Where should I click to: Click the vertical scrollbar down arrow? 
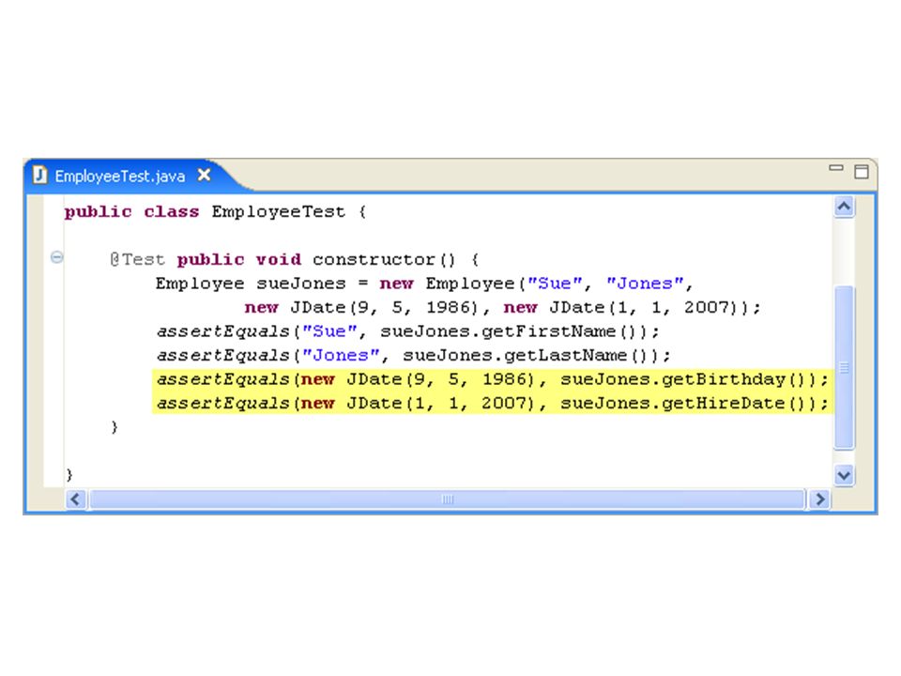pos(844,475)
